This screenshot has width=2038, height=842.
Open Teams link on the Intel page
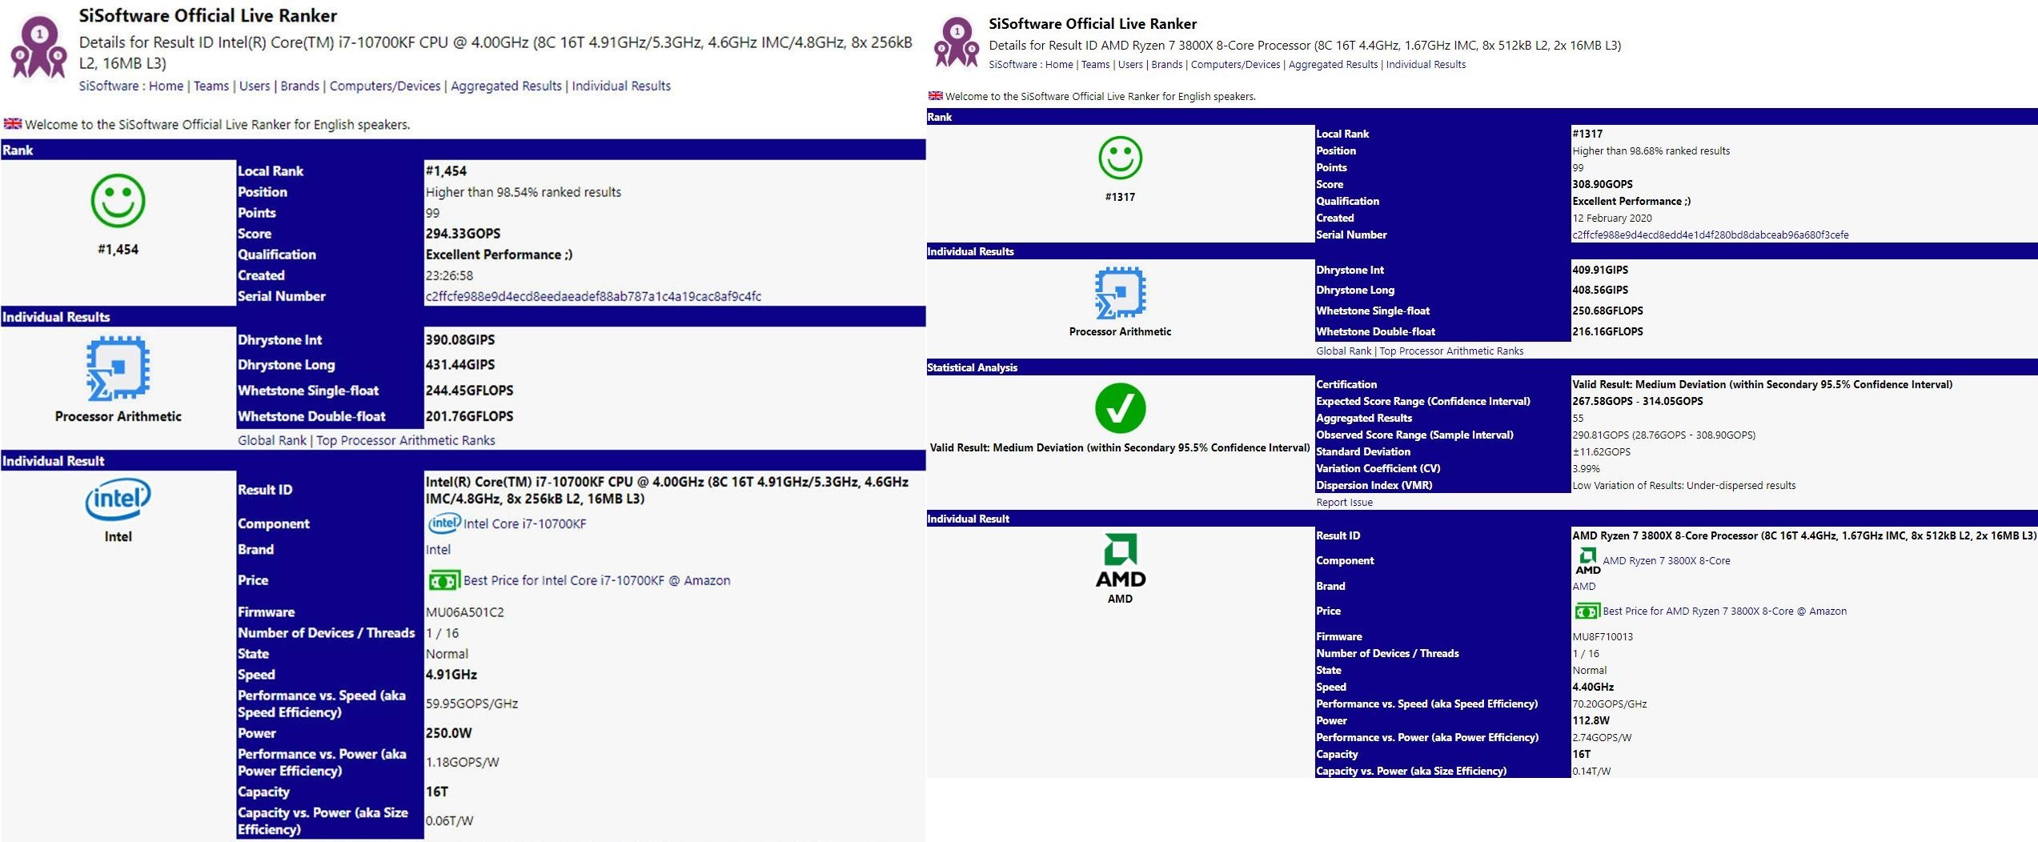pyautogui.click(x=211, y=86)
